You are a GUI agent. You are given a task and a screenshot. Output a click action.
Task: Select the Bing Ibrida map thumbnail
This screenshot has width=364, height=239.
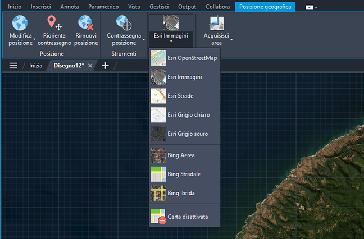[158, 193]
